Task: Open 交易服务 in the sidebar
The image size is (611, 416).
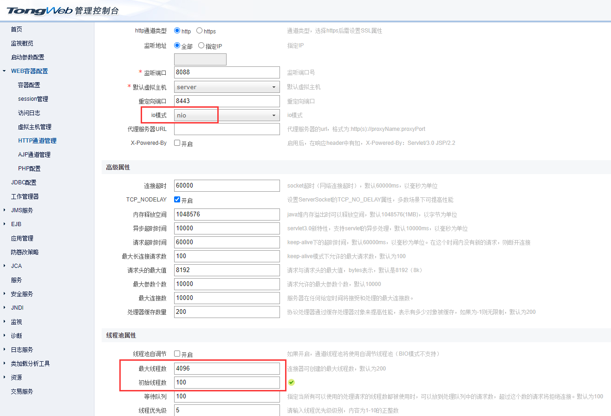Action: coord(22,391)
